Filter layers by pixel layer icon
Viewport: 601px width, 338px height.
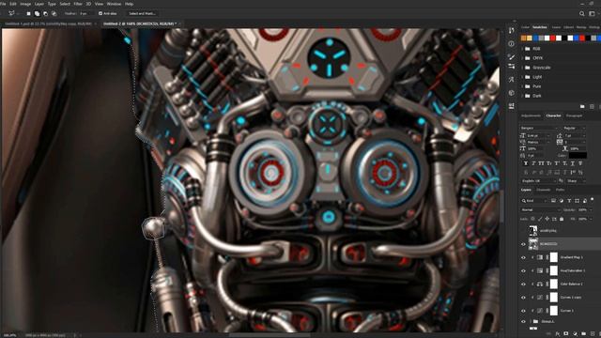click(x=553, y=201)
